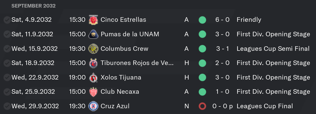Click the Cinco Estrellas club badge
Screen dimensions: 316x114
coord(93,20)
